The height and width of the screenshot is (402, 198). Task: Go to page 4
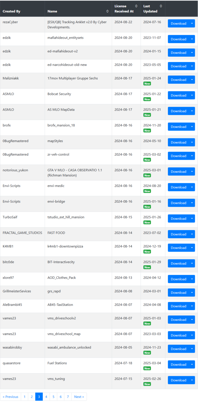[x=46, y=397]
